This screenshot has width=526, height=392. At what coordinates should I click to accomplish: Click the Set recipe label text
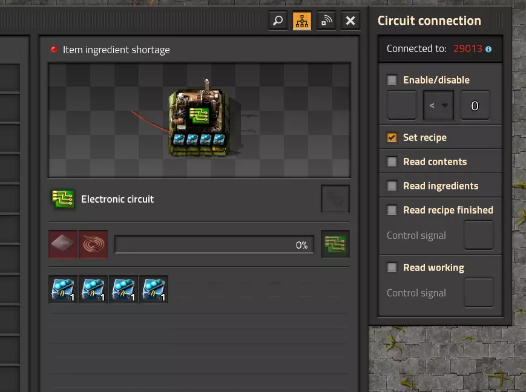tap(425, 137)
